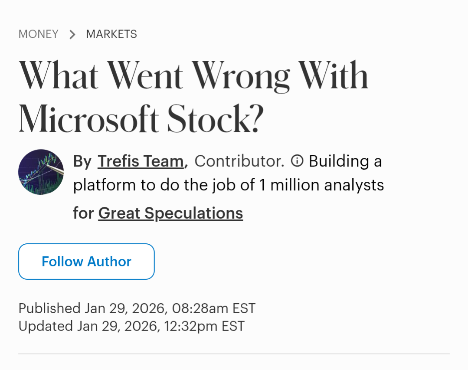Go to the MONEY breadcrumb section
468x370 pixels.
click(x=38, y=34)
